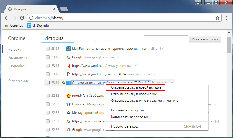Click the vertical scrollbar thumb
This screenshot has width=233, height=138.
click(x=229, y=45)
